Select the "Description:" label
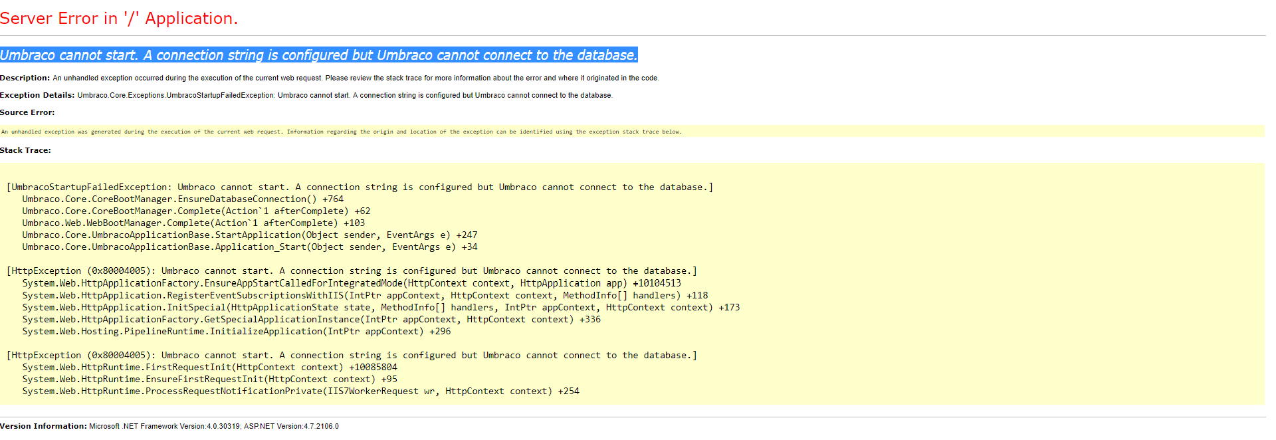The image size is (1276, 440). [25, 78]
